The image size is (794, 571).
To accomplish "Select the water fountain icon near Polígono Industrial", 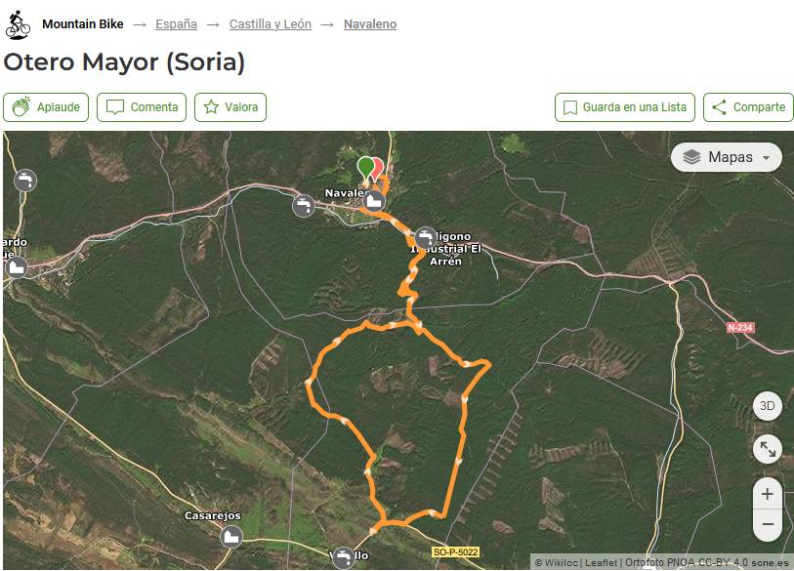I will pos(425,237).
